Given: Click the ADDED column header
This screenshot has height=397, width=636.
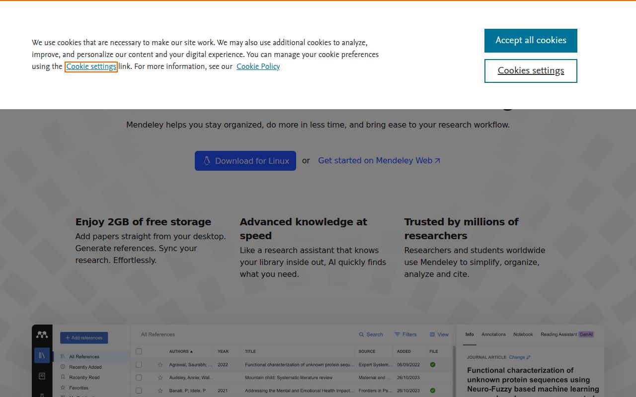Looking at the screenshot, I should coord(404,351).
